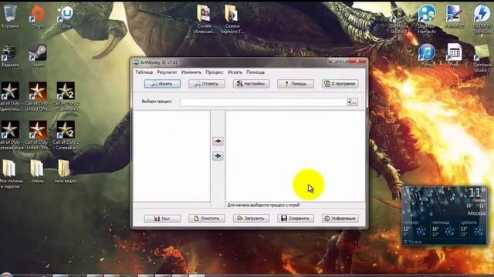Screen dimensions: 494x277
Task: Open the Сплин folder on desktop
Action: (204, 18)
